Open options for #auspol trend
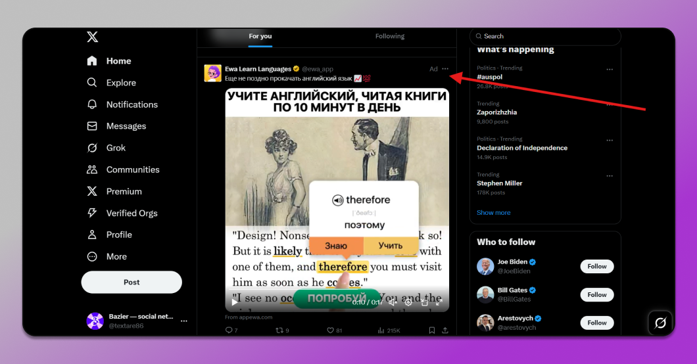Screen dimensions: 697x364 [610, 69]
